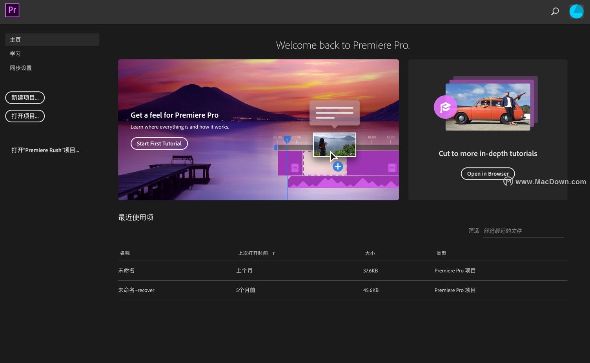The image size is (590, 363).
Task: Click the Cut to more in-depth tutorials heading
Action: pyautogui.click(x=488, y=154)
